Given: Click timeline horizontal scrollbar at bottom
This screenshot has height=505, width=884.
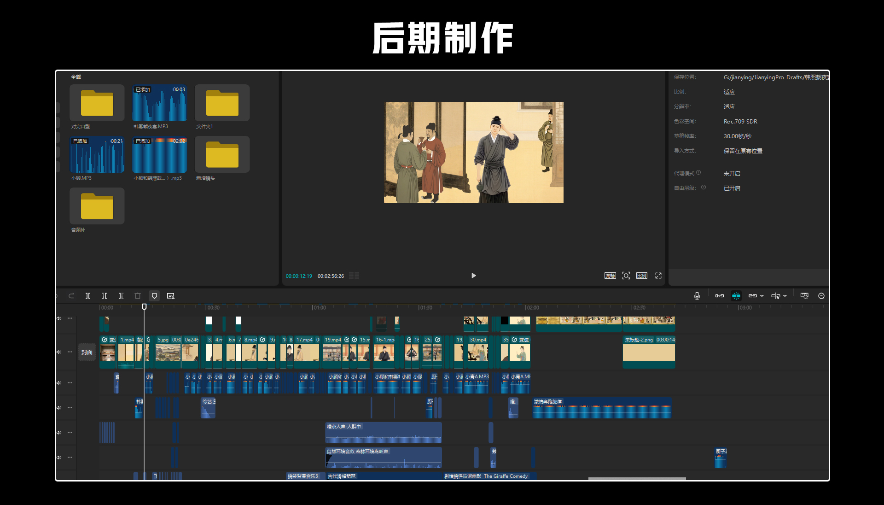Looking at the screenshot, I should (637, 479).
